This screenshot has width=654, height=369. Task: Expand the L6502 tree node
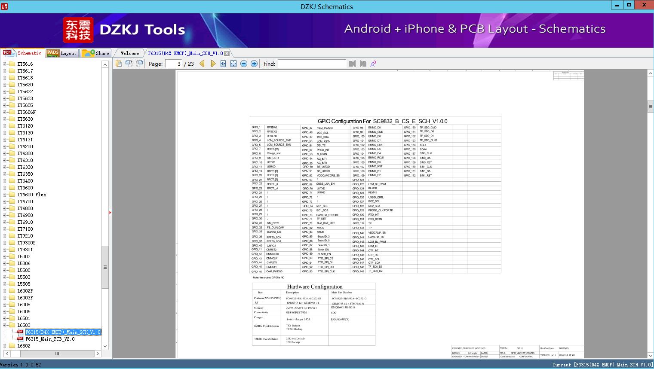5,346
